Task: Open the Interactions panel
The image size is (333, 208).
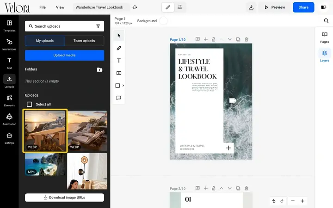Action: pyautogui.click(x=9, y=44)
